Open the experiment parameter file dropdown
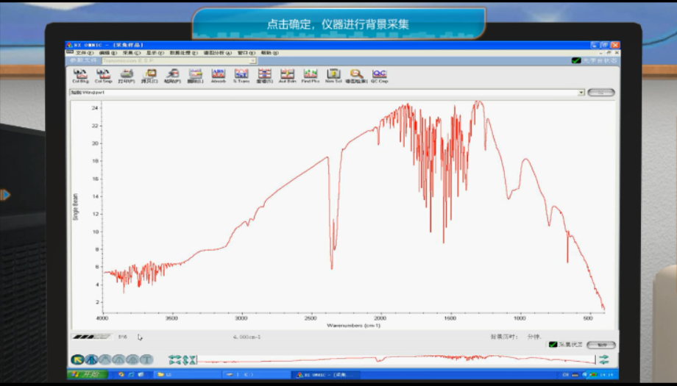 click(252, 61)
